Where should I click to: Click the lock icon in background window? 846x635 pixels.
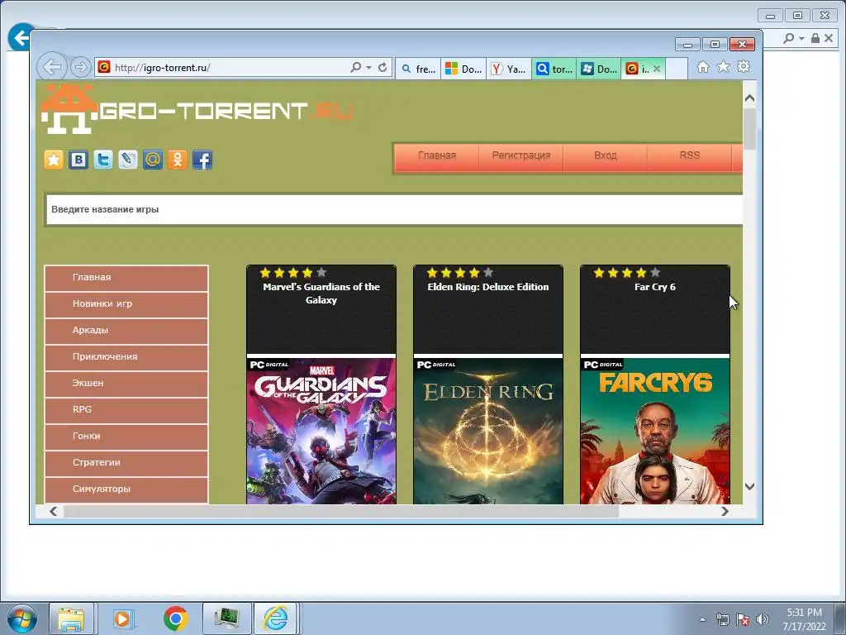click(815, 38)
